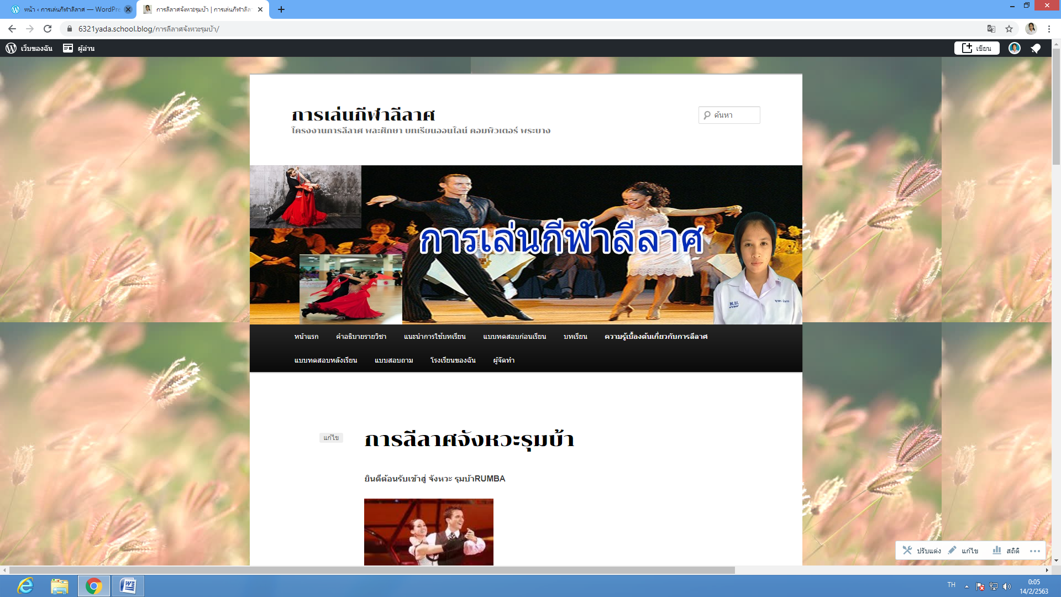Click the 'เขียน' write post button
The width and height of the screenshot is (1061, 597).
pyautogui.click(x=976, y=48)
